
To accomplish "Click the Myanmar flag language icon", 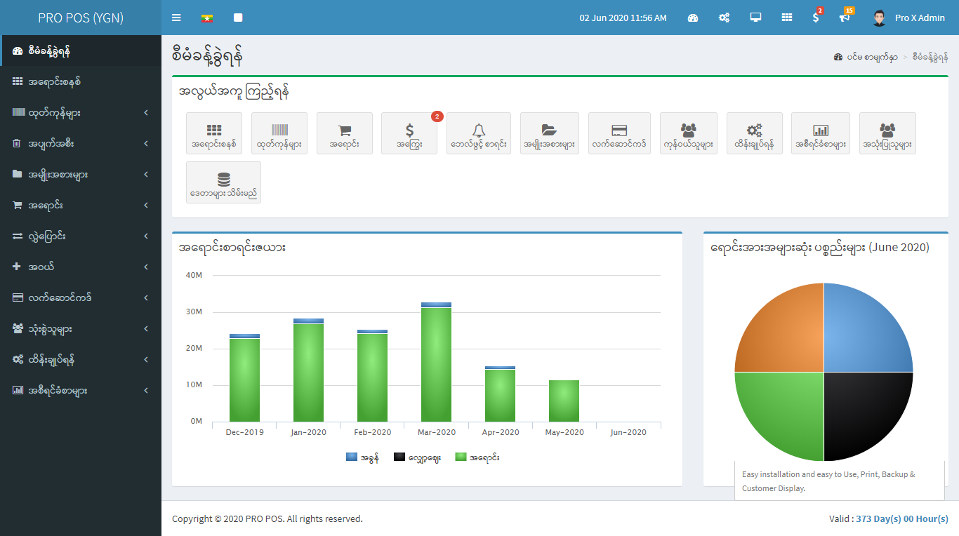I will (207, 18).
